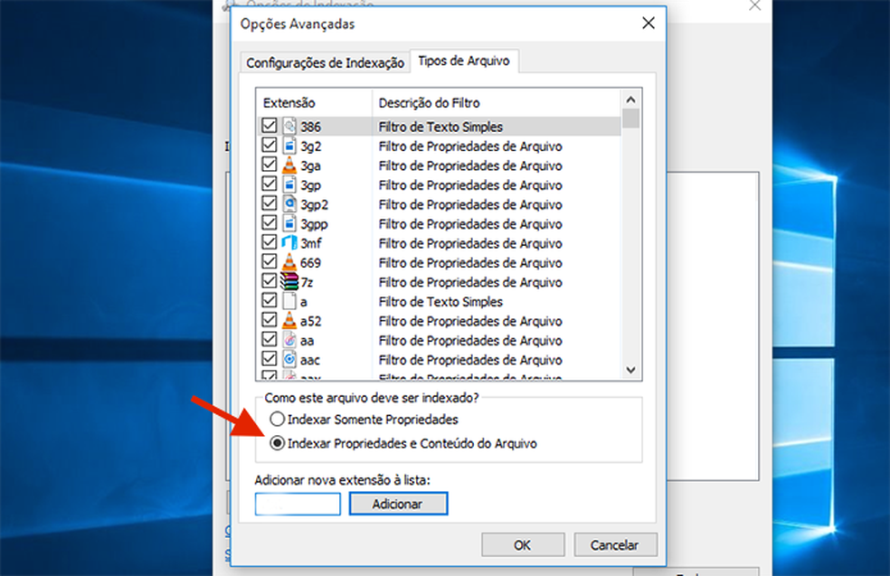Select the Indexar Somente Propriedades radio button
Screen dimensions: 890x576
coord(279,420)
